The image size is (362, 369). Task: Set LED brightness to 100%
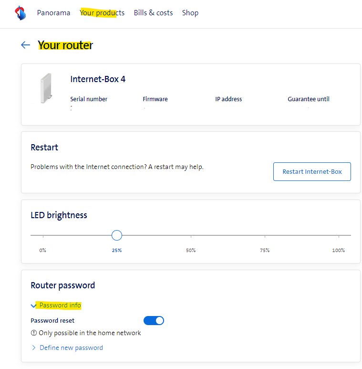pyautogui.click(x=339, y=235)
